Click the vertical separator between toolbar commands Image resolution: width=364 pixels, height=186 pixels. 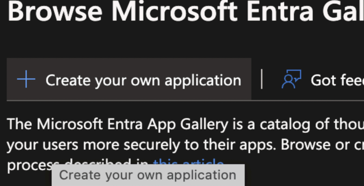(x=262, y=79)
